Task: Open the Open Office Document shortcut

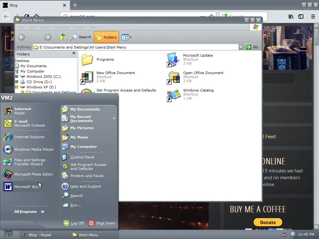Action: pyautogui.click(x=195, y=77)
